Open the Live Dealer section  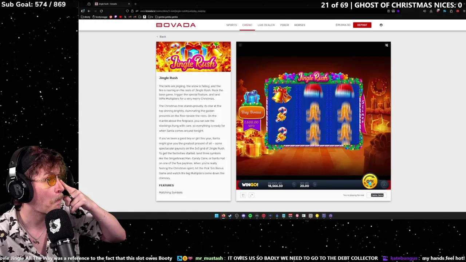click(266, 25)
